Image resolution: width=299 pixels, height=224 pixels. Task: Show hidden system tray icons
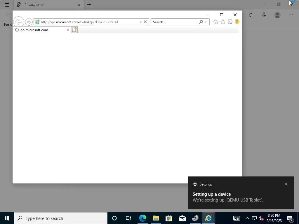(x=247, y=218)
